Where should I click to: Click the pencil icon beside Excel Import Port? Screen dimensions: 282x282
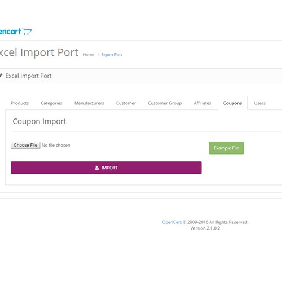tap(1, 76)
